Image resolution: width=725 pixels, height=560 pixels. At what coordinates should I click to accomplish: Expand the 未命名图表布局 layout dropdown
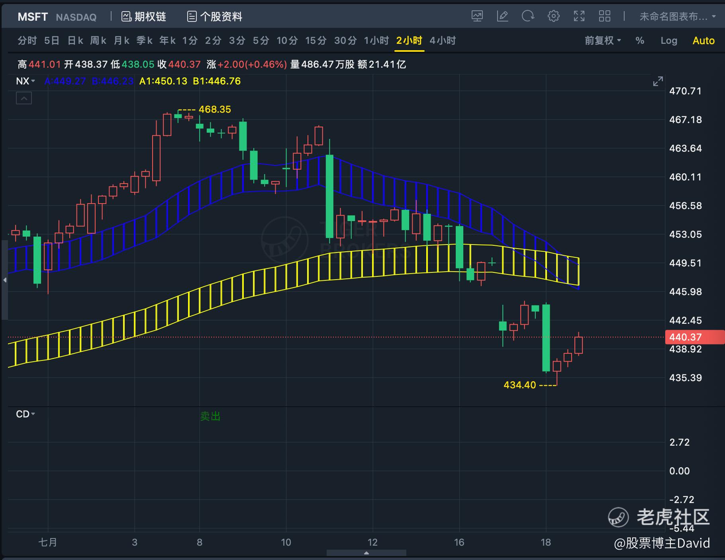click(678, 16)
